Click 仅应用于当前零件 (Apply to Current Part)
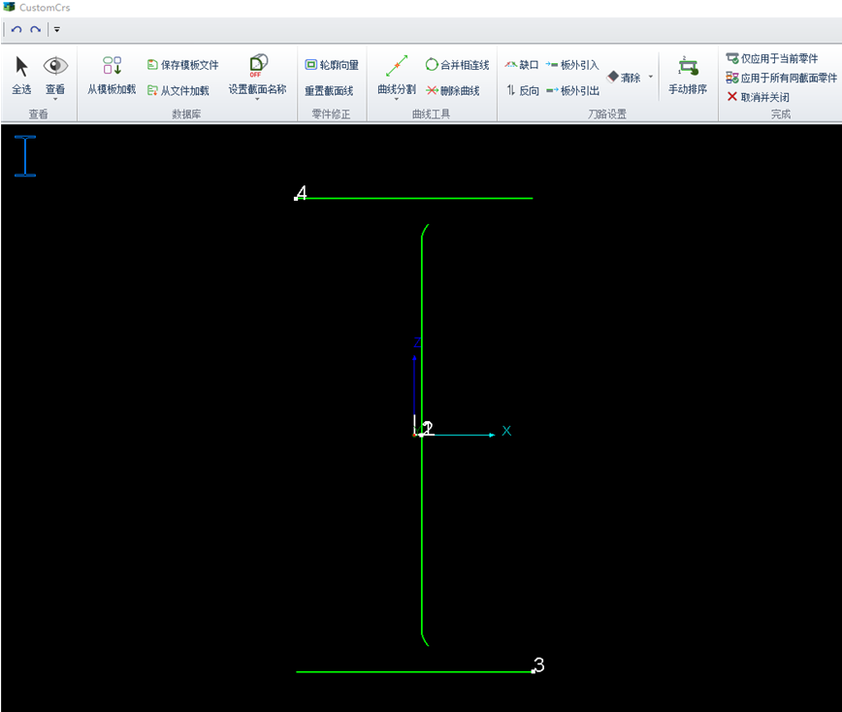Viewport: 842px width, 712px height. (771, 59)
